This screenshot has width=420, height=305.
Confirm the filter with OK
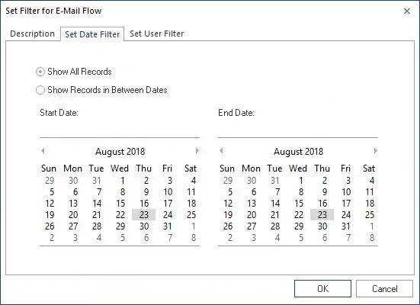[x=322, y=289]
